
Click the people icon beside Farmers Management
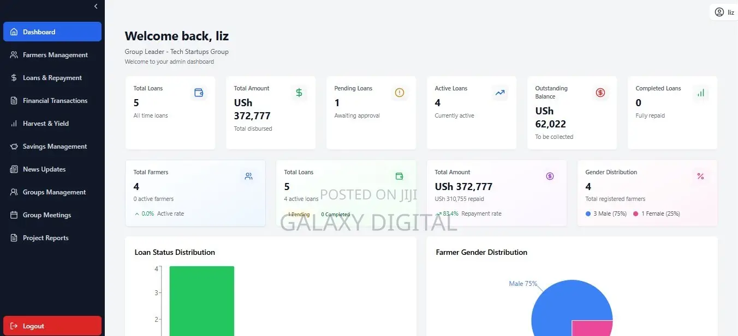coord(14,55)
